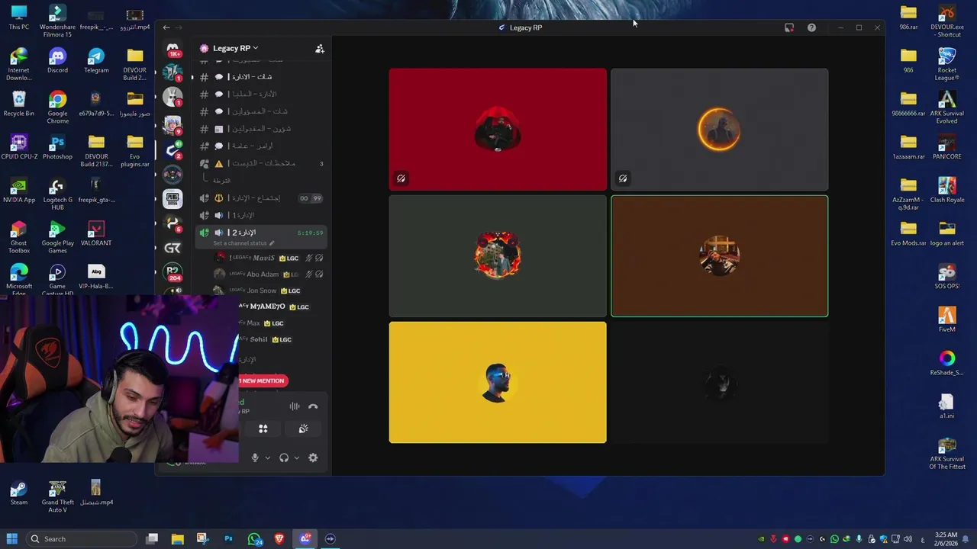Viewport: 977px width, 549px height.
Task: Click Set a channel status
Action: [x=243, y=243]
